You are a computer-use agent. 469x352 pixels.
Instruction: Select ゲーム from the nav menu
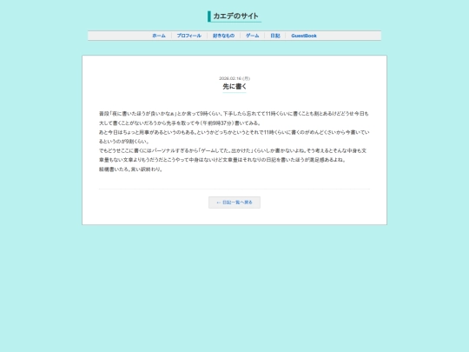click(x=253, y=36)
